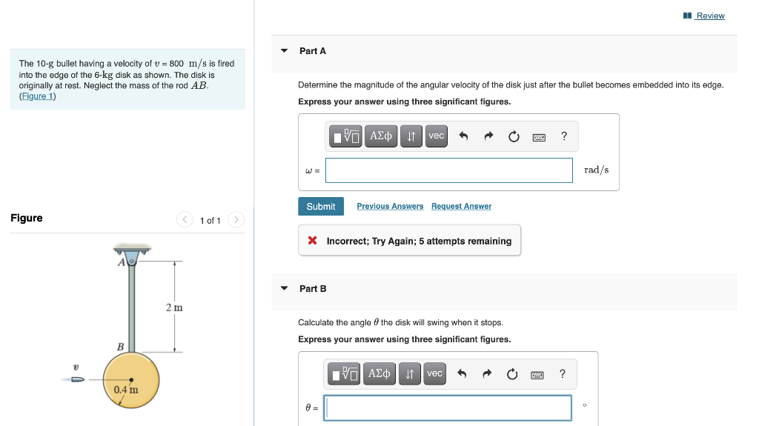Open Greek symbols palette in Part B
This screenshot has height=426, width=759.
379,373
